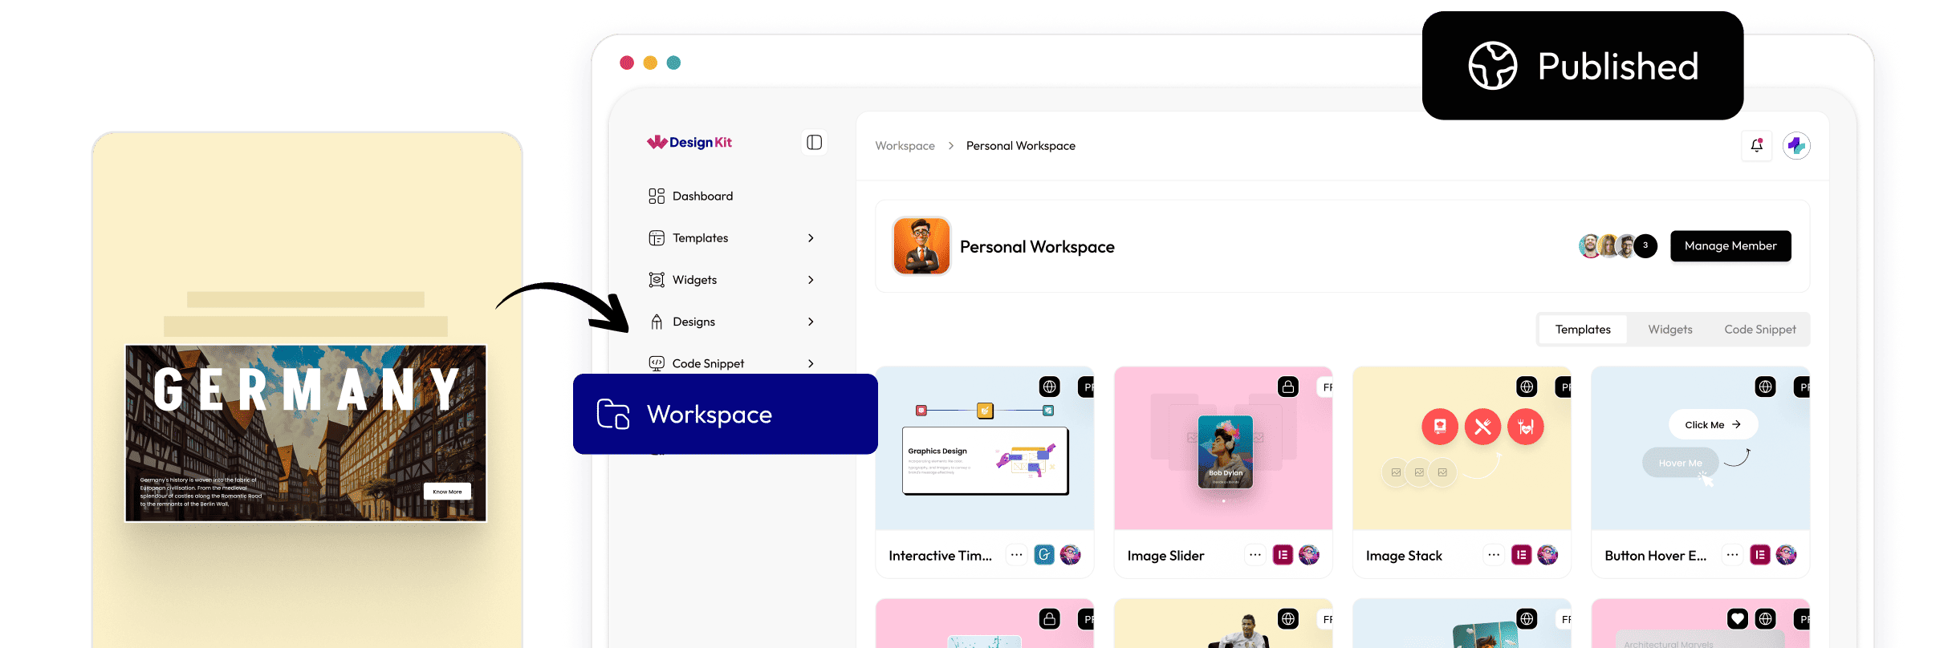The width and height of the screenshot is (1952, 648).
Task: Expand the Designs sidebar chevron
Action: click(x=811, y=322)
